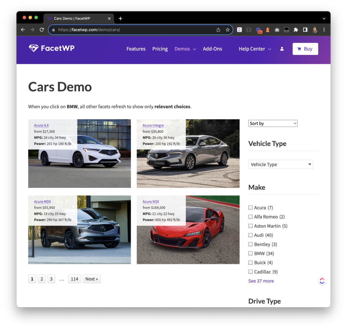Click the Buy button
Viewport: 347px width, 329px height.
305,49
